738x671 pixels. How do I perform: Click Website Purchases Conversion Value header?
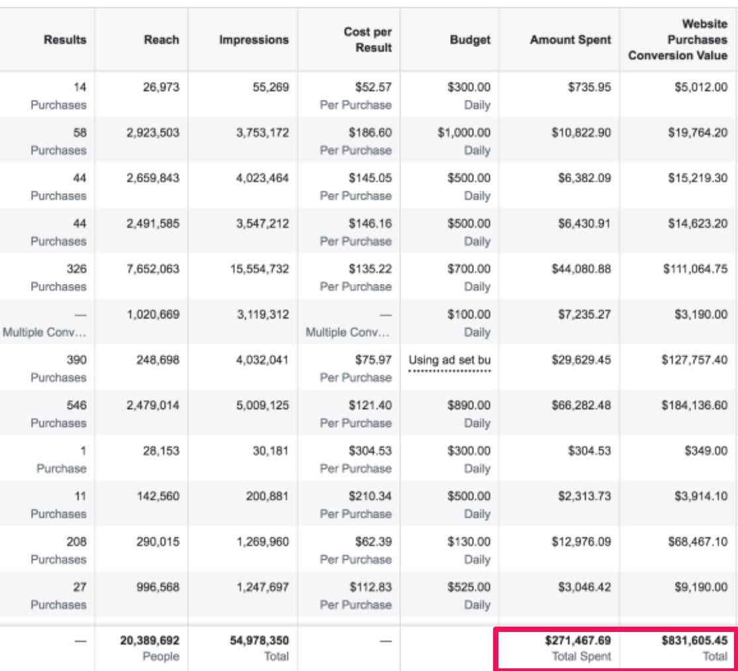[x=678, y=40]
